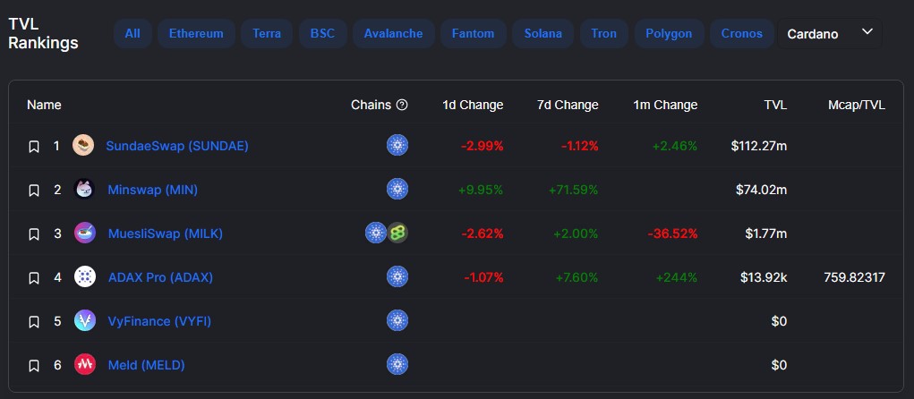The image size is (914, 399).
Task: Toggle the bookmark for Meld
Action: click(x=34, y=366)
